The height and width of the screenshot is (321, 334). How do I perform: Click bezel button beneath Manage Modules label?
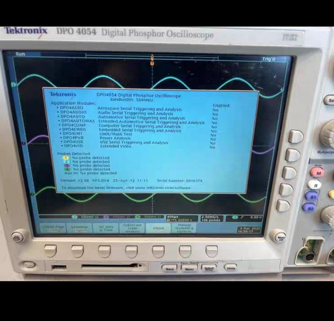pyautogui.click(x=185, y=251)
